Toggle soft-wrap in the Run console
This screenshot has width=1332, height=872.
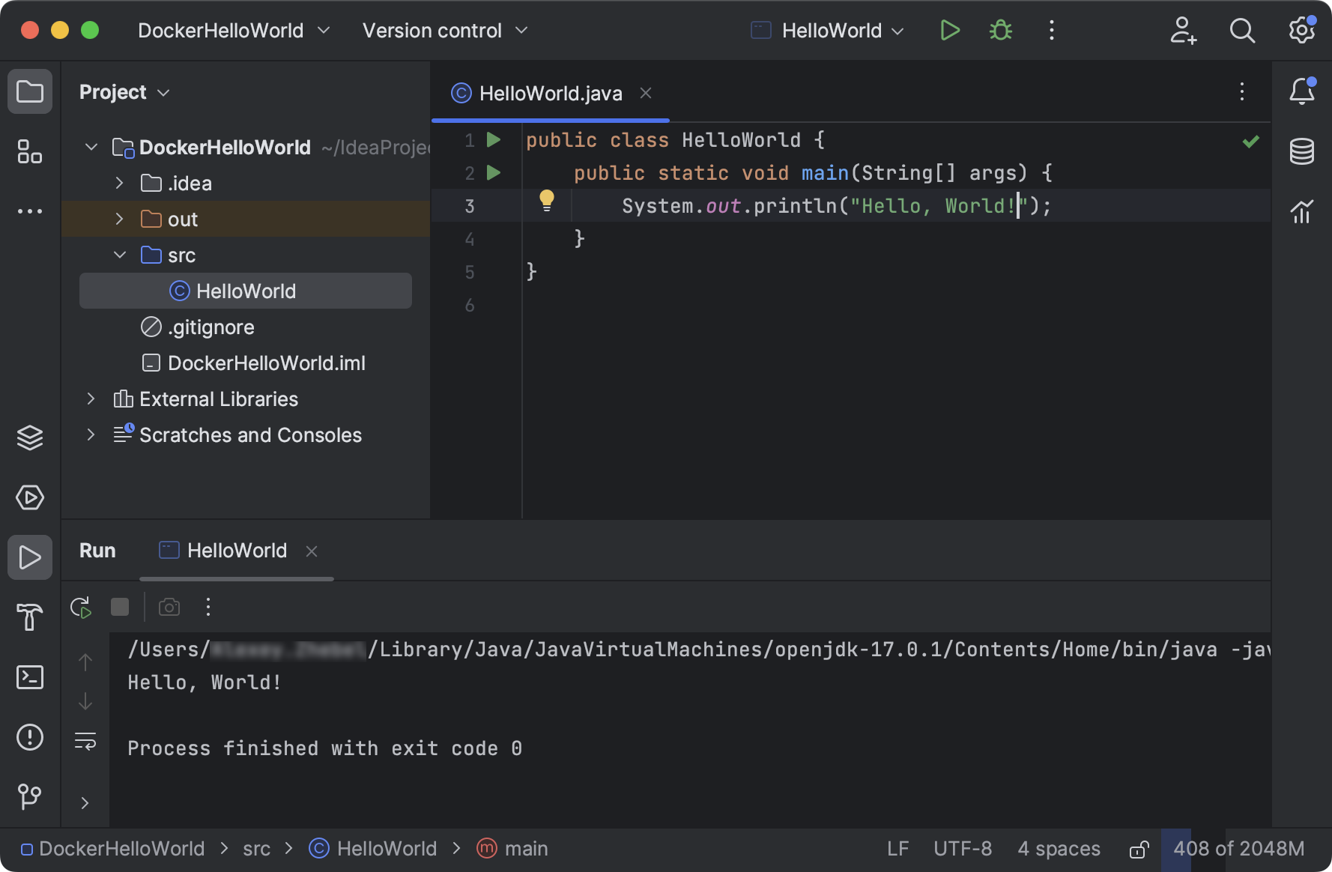pyautogui.click(x=85, y=740)
